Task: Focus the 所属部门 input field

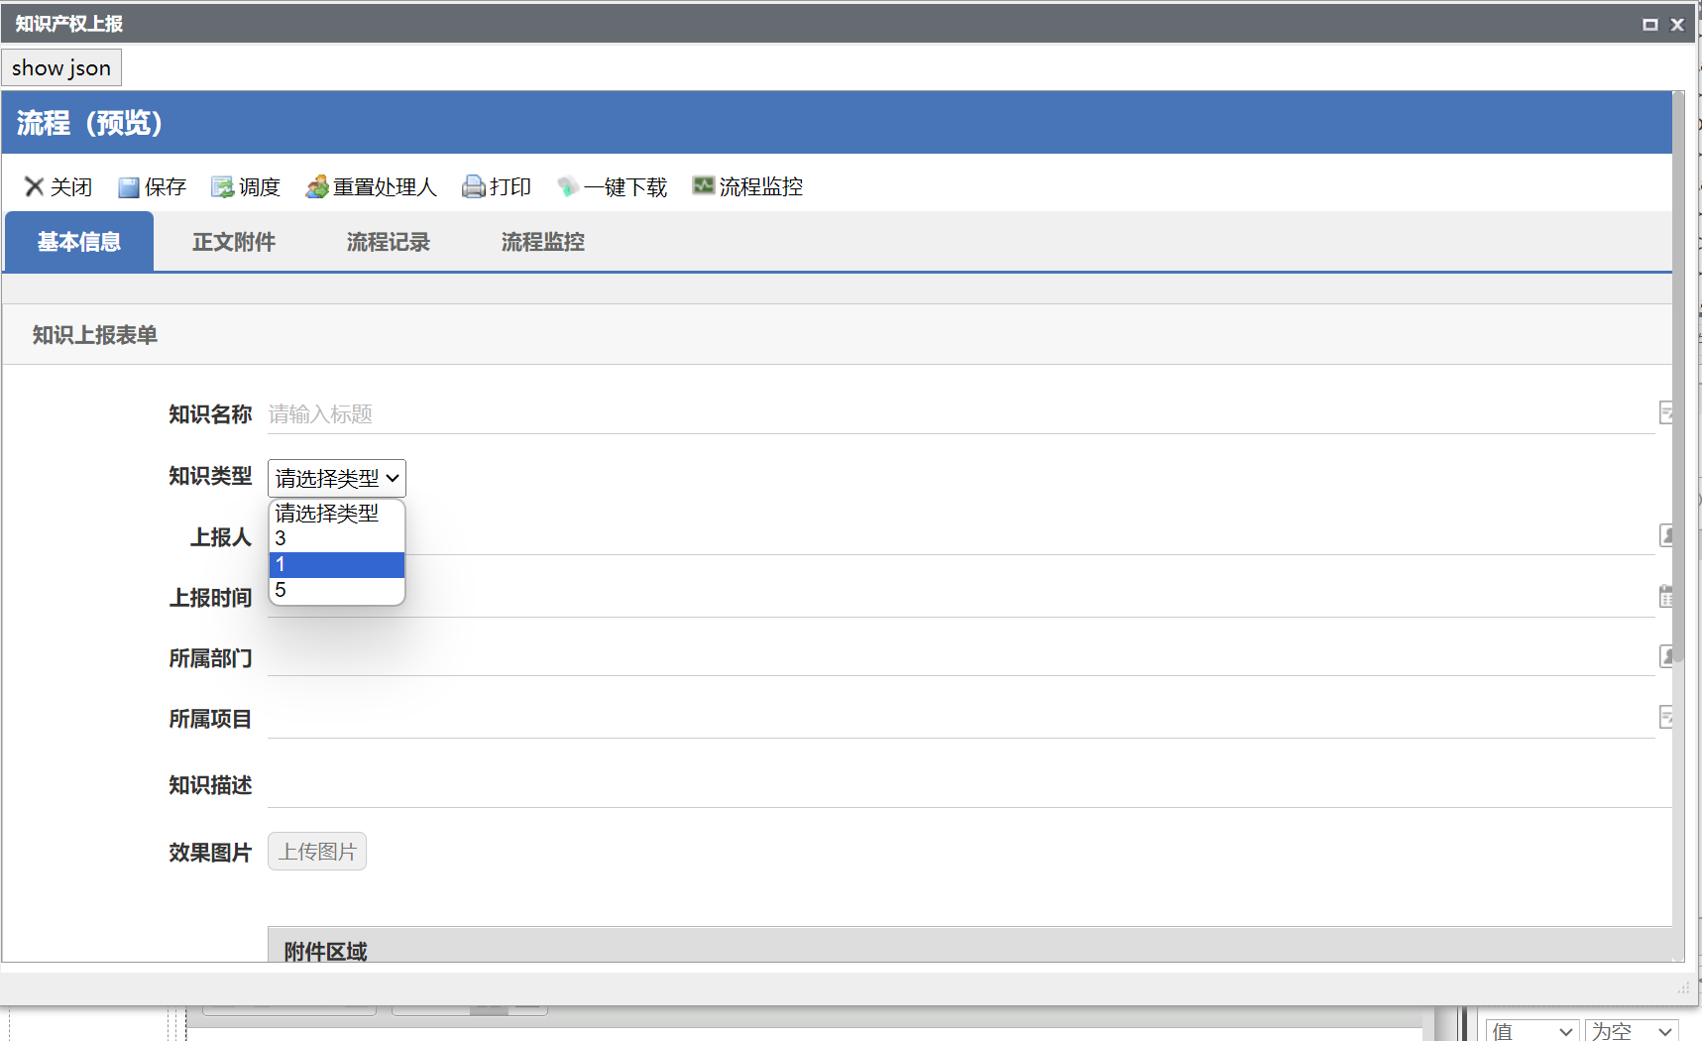Action: [962, 657]
